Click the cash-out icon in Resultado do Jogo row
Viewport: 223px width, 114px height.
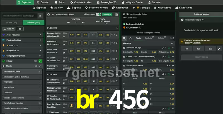pos(169,48)
